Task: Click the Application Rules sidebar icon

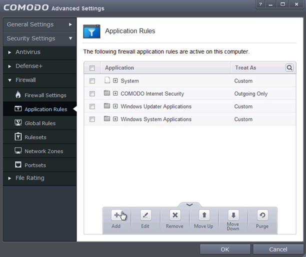Action: tap(18, 108)
